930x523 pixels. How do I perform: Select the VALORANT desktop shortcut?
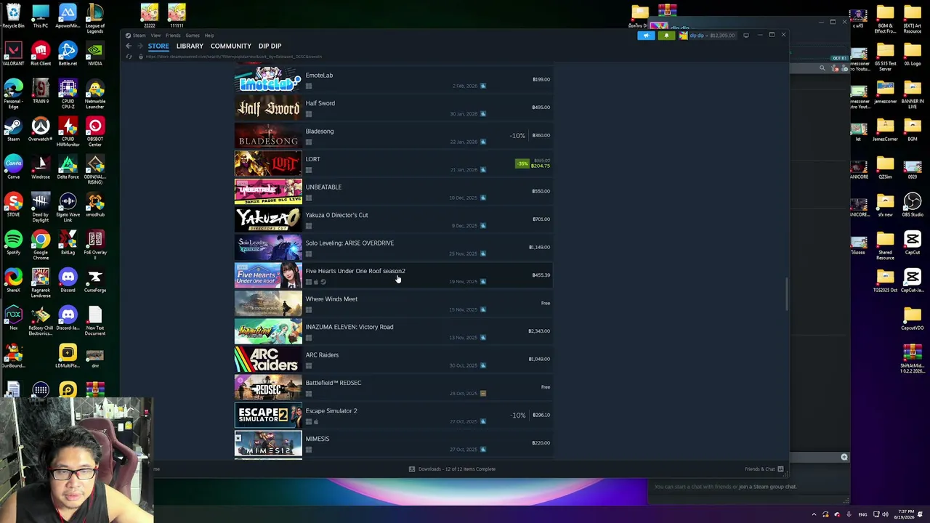pos(13,54)
